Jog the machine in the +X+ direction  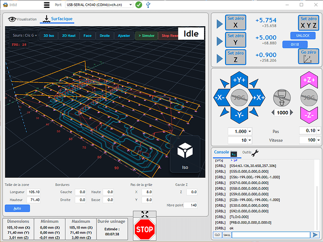click(x=257, y=97)
